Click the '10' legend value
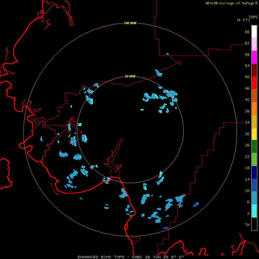 pos(247,191)
